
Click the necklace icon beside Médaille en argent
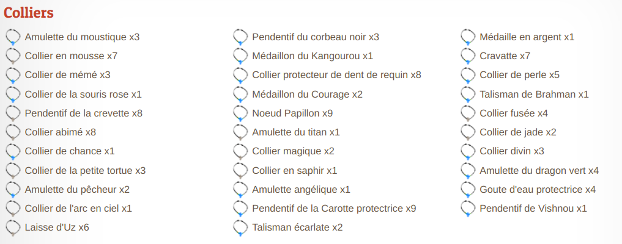tap(468, 37)
